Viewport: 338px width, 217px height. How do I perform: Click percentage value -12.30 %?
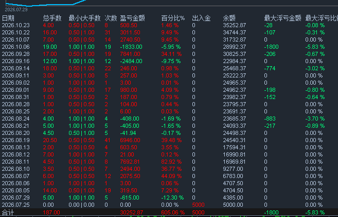coord(172,198)
